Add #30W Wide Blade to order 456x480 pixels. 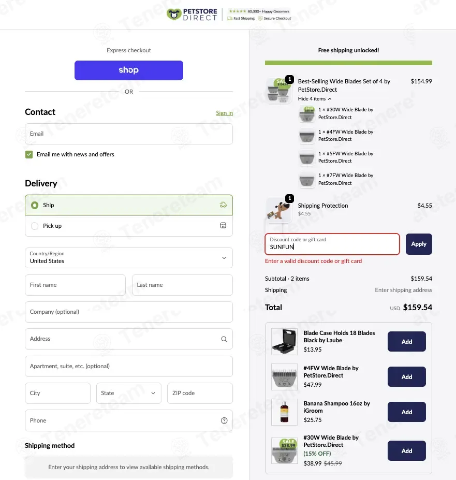pos(406,451)
